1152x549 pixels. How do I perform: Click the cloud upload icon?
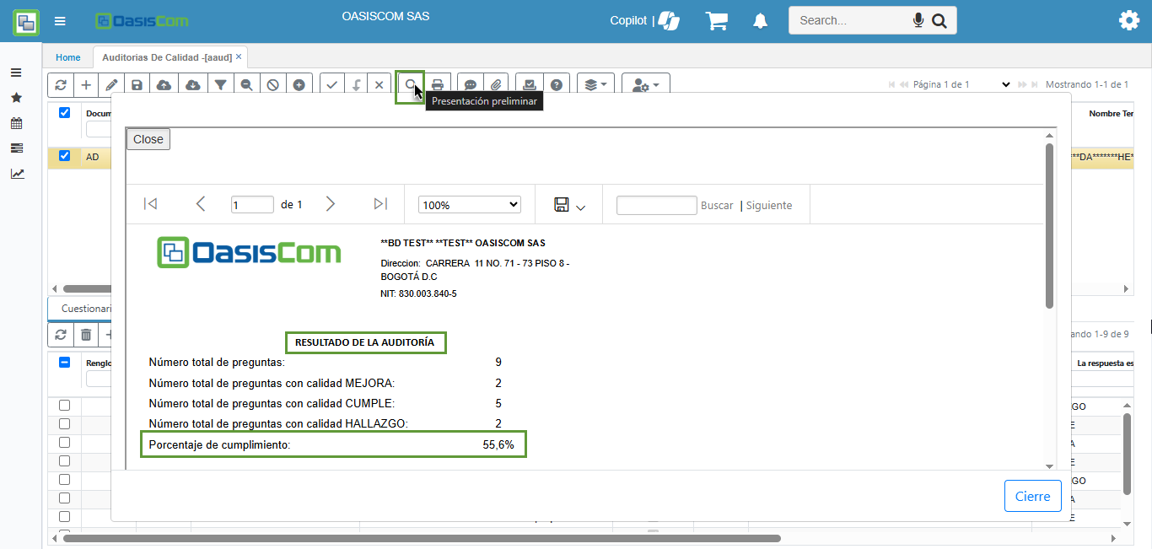tap(164, 84)
